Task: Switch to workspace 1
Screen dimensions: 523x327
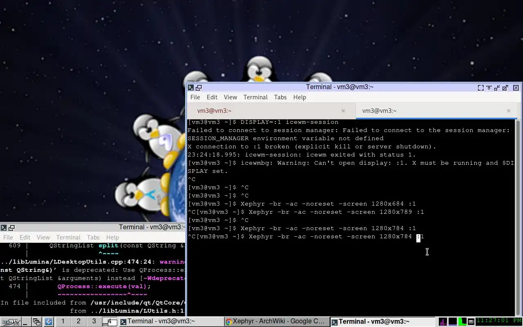Action: click(63, 321)
